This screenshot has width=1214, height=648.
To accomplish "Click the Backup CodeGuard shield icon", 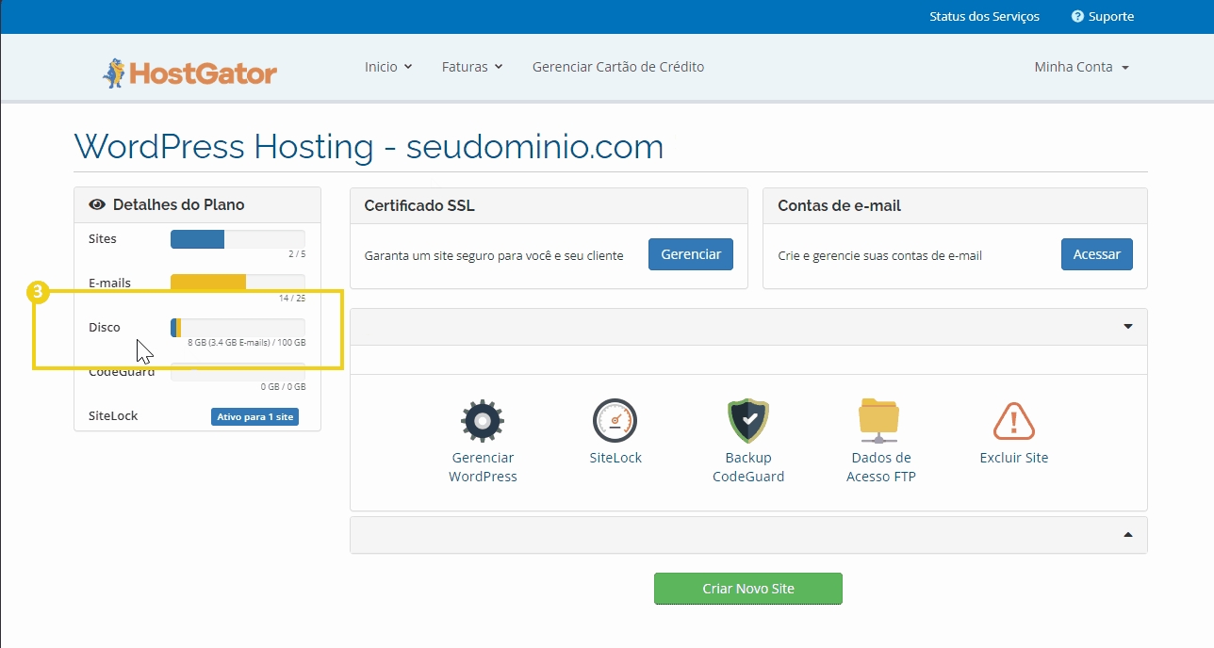I will point(747,420).
